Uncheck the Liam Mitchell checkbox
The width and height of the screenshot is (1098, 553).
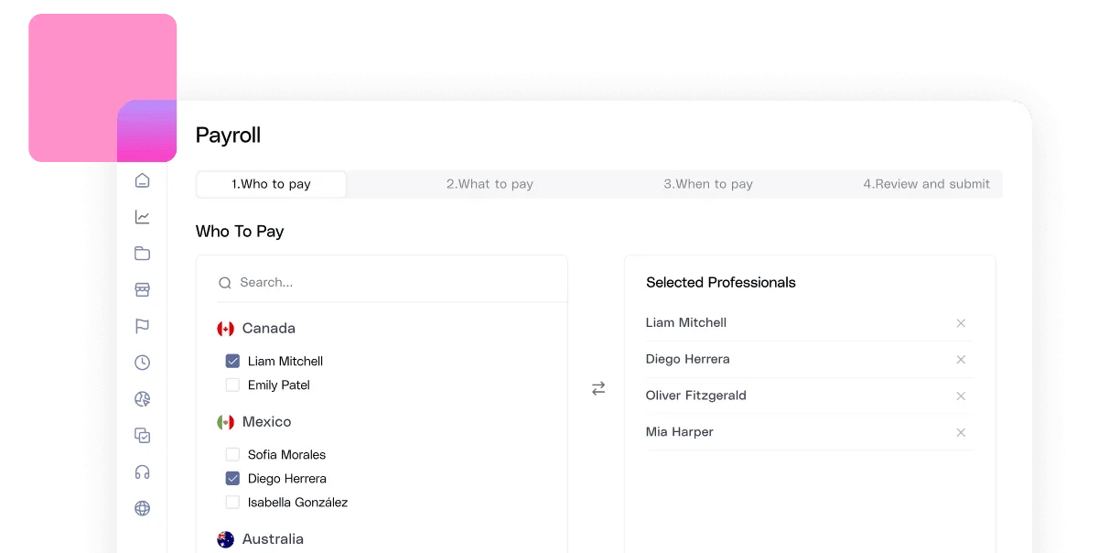(x=232, y=361)
